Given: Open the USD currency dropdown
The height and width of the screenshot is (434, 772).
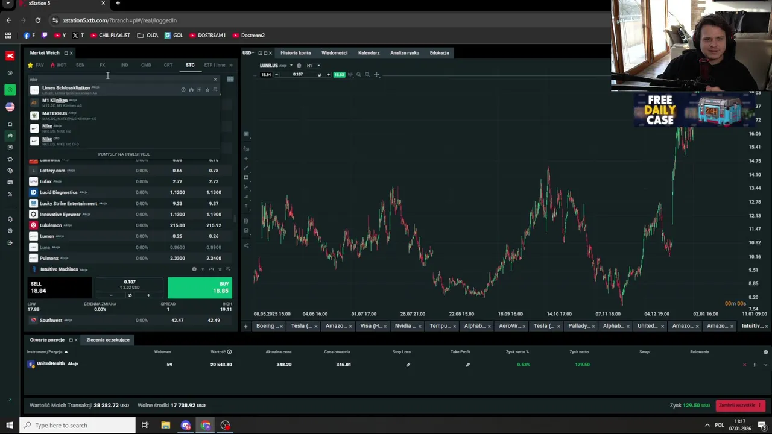Looking at the screenshot, I should (x=248, y=53).
